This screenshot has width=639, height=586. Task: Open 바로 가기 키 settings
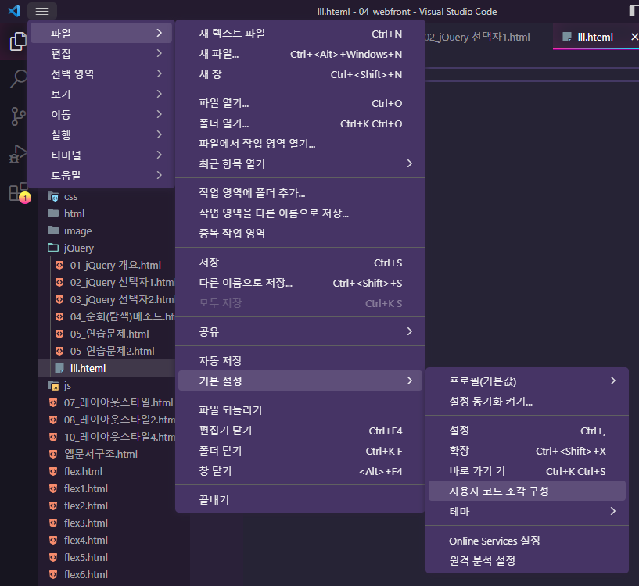[x=527, y=471]
